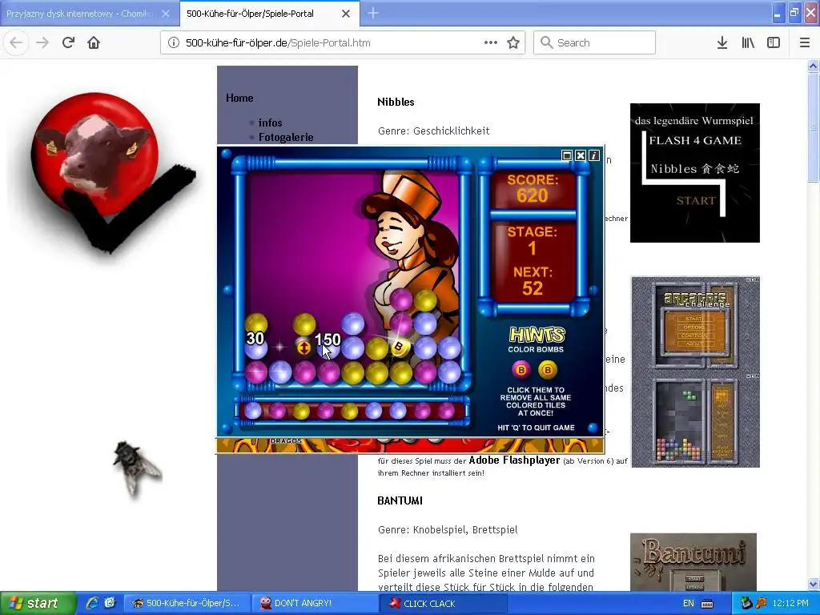Click the purple B color bomb hint
This screenshot has width=820, height=615.
[521, 370]
